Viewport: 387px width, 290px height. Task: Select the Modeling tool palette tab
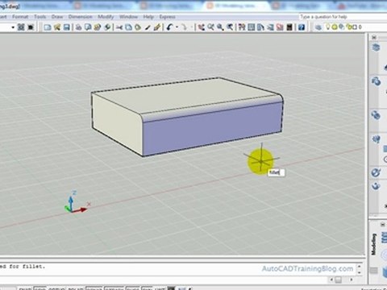373,244
